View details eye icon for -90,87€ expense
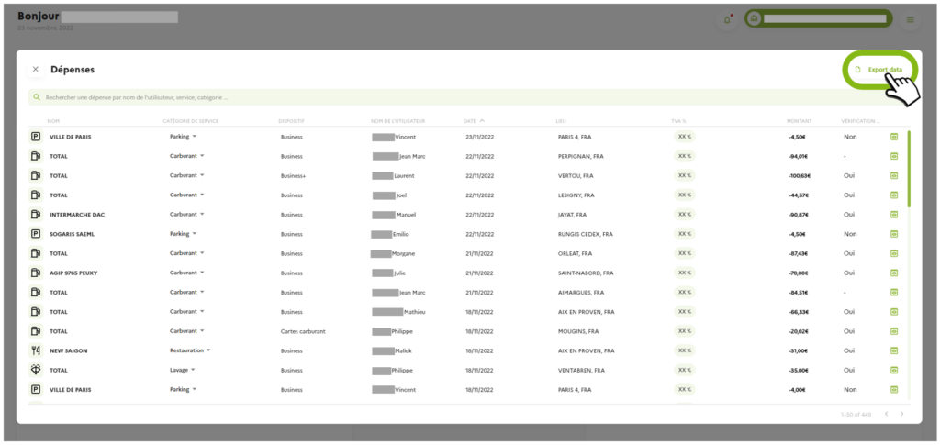Screen dimensions: 940x445 pyautogui.click(x=893, y=215)
